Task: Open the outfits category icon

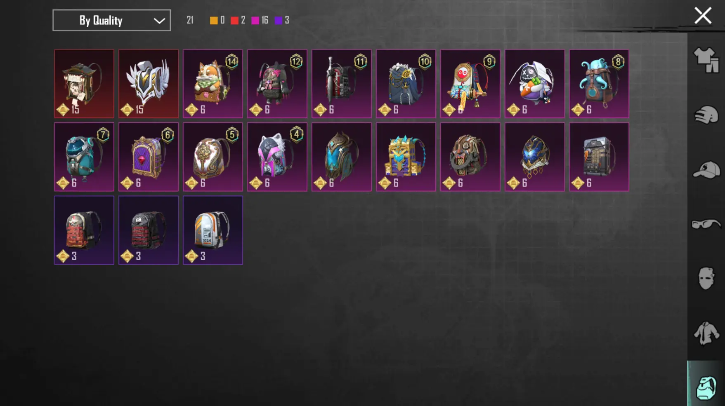Action: click(706, 60)
